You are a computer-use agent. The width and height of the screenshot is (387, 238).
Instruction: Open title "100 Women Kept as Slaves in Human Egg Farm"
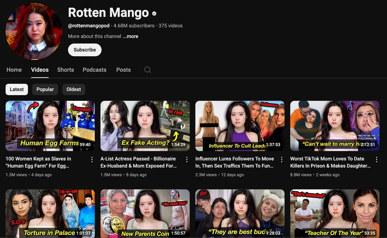pos(38,162)
